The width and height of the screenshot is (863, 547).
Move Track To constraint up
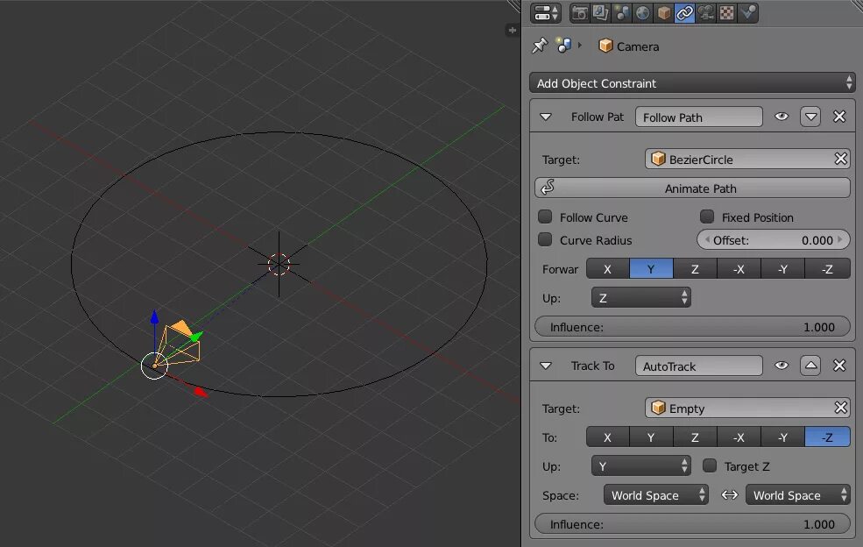tap(810, 366)
